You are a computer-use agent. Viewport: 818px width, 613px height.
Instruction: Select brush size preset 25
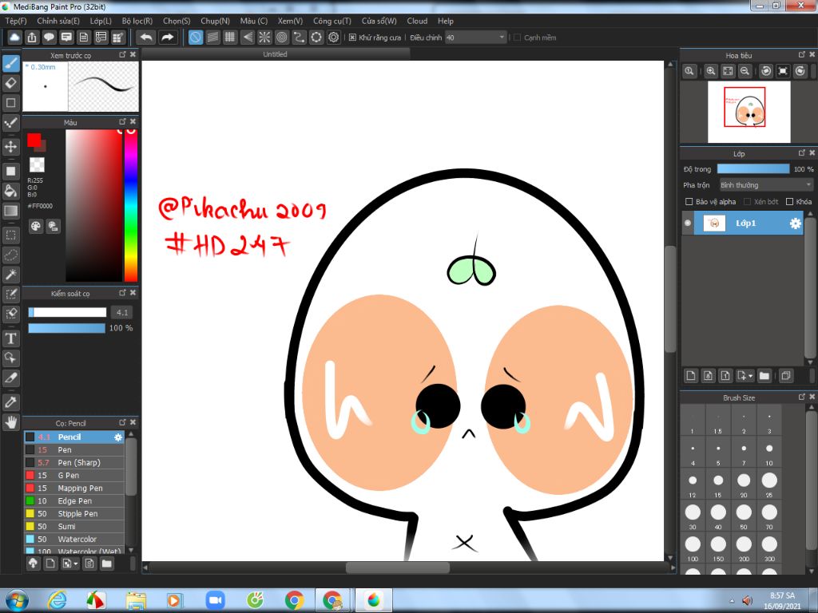point(769,484)
